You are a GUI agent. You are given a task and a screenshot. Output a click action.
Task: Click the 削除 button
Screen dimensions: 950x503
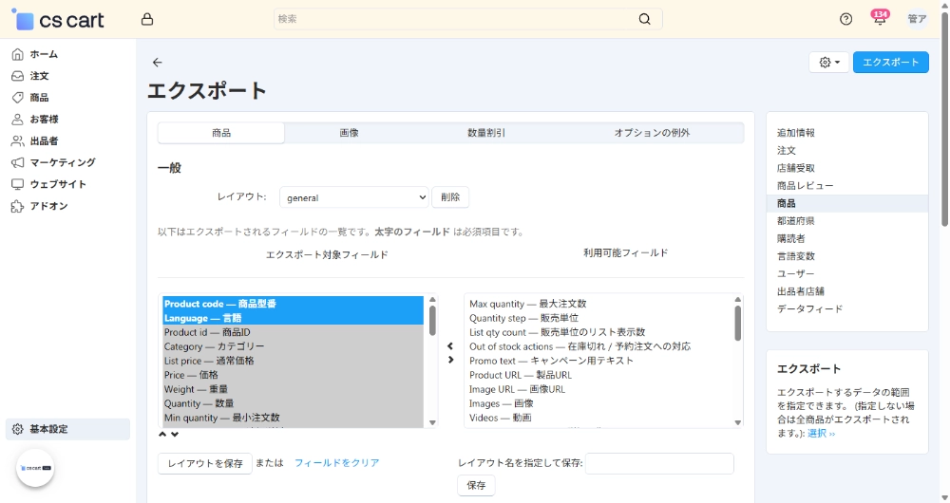coord(450,197)
